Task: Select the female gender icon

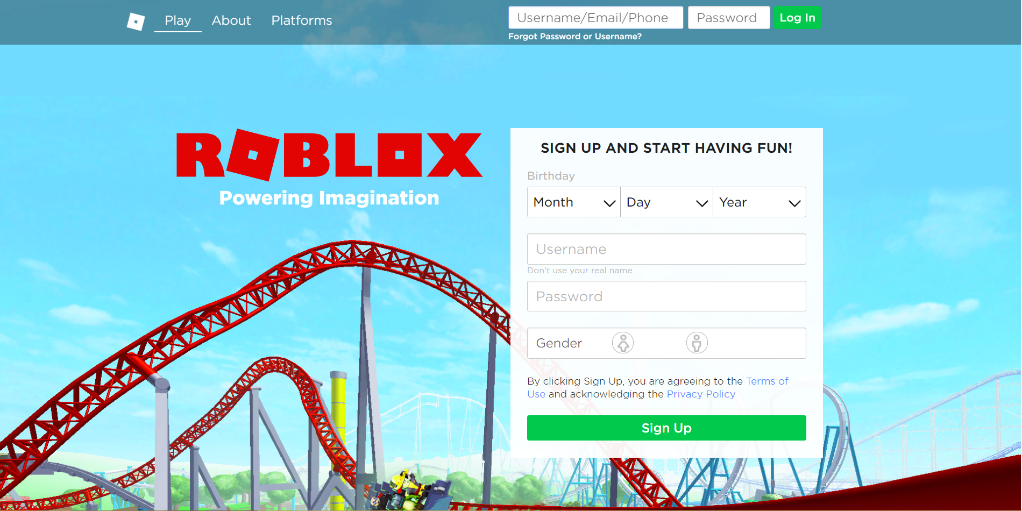Action: (x=623, y=343)
